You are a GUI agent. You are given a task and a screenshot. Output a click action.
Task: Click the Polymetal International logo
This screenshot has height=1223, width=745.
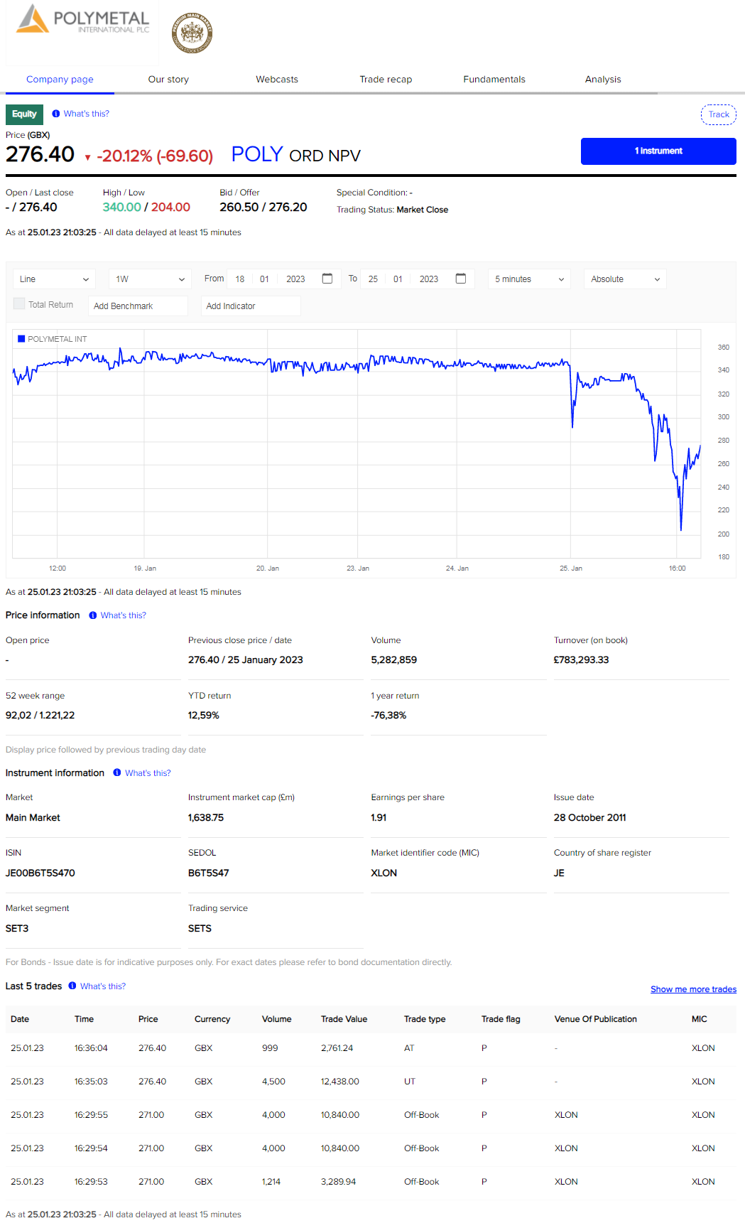(x=82, y=21)
